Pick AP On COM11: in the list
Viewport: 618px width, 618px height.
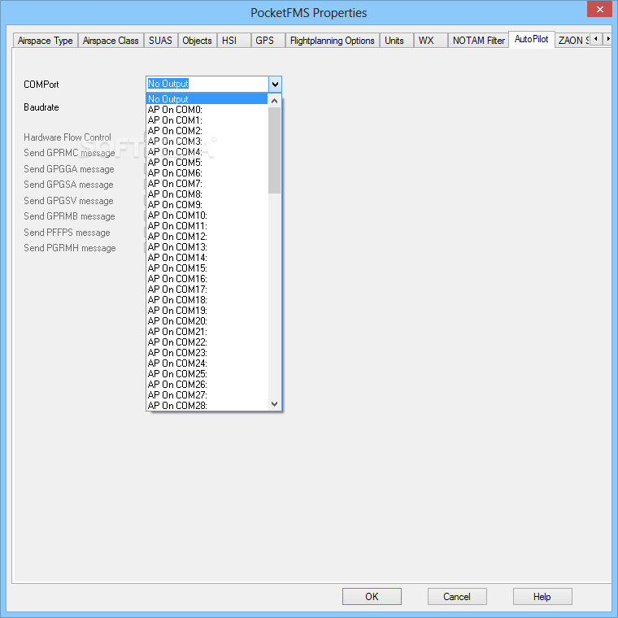click(207, 226)
